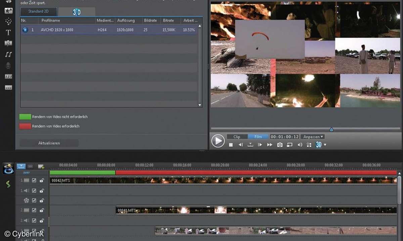Select the AVCHD 1920 x 1080 profile radio button
This screenshot has height=241, width=403.
point(25,30)
